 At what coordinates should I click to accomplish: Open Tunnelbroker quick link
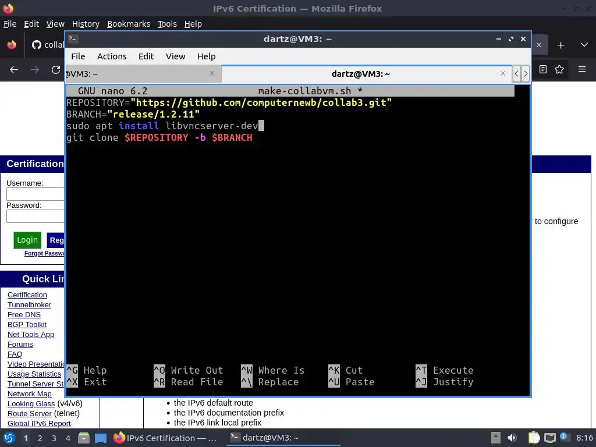[x=29, y=305]
